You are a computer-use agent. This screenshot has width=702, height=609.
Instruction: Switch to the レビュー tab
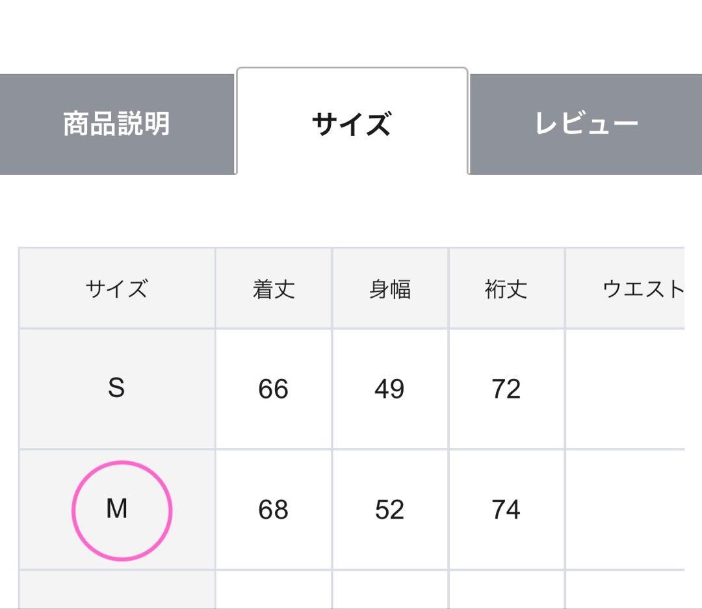click(x=586, y=123)
